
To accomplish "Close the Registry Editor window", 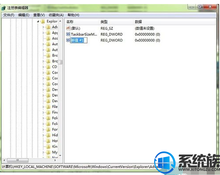I will coord(210,7).
